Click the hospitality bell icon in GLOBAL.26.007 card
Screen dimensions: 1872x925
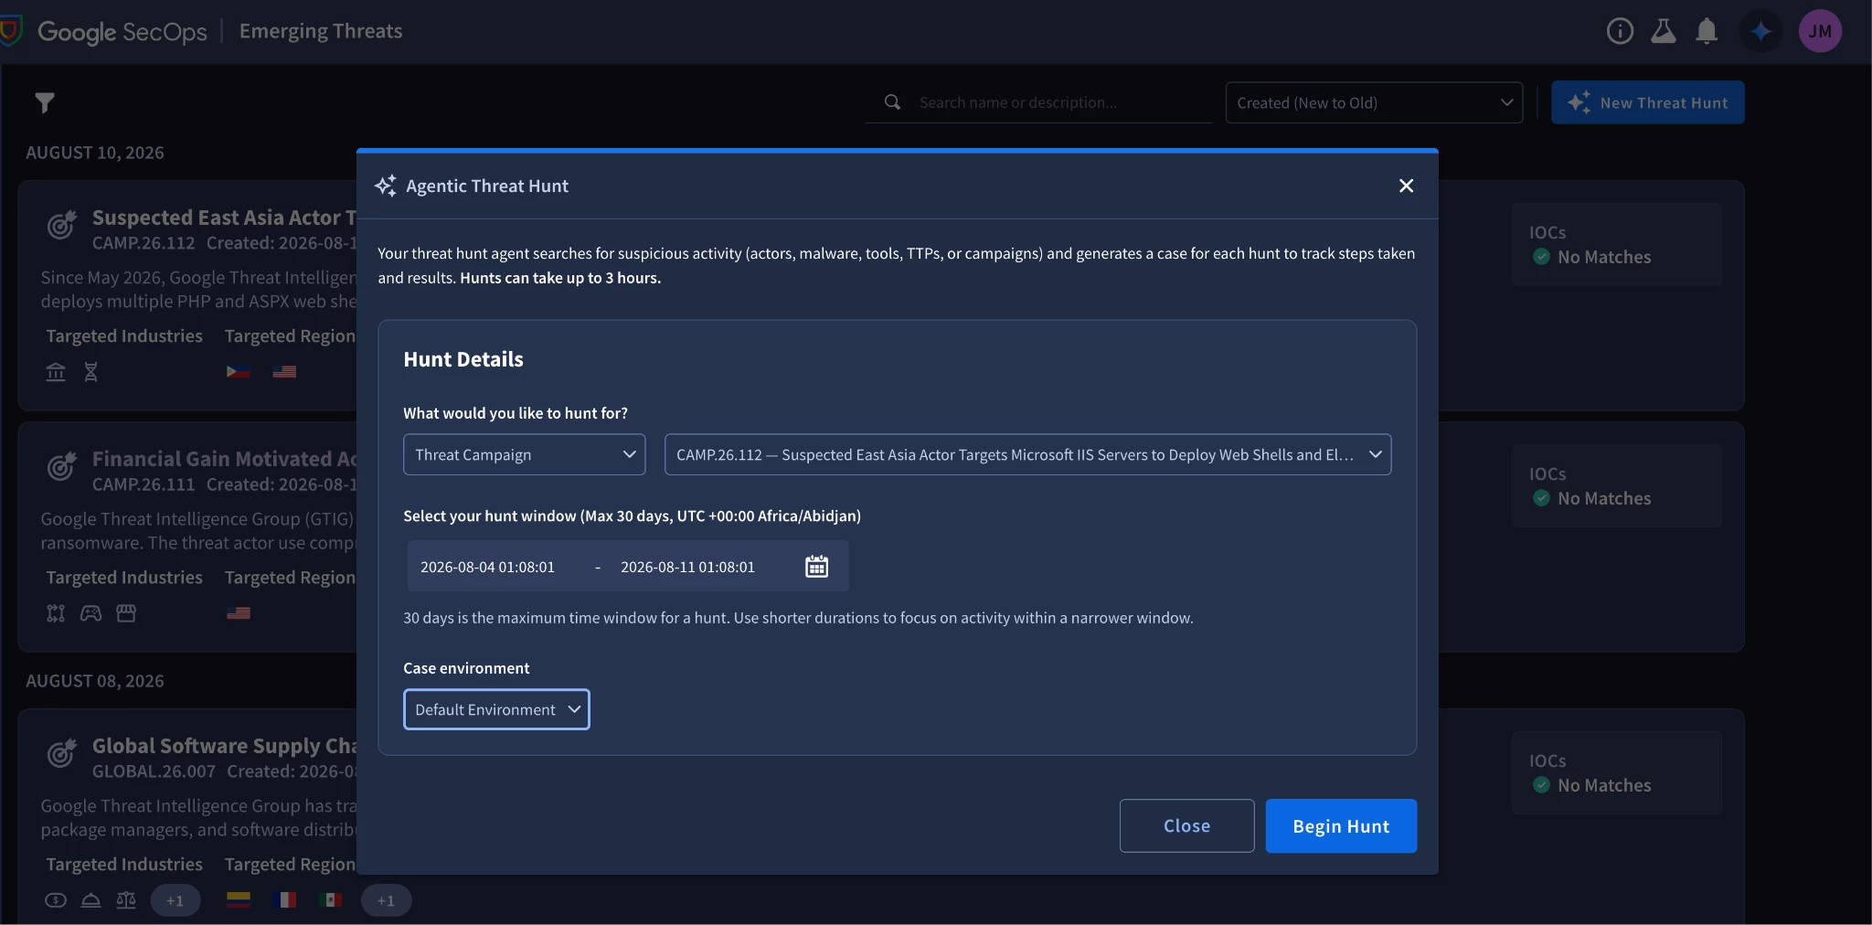tap(90, 900)
